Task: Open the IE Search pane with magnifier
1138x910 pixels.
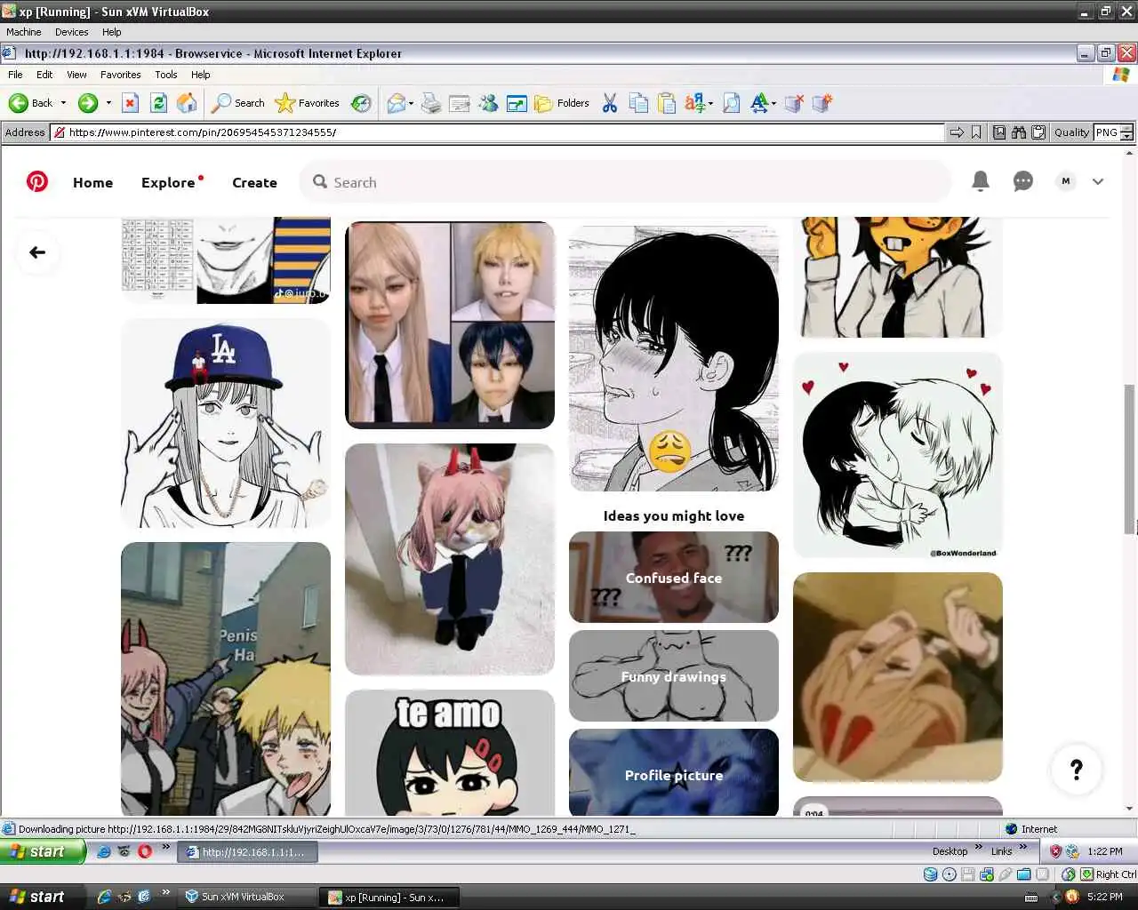Action: coord(238,103)
